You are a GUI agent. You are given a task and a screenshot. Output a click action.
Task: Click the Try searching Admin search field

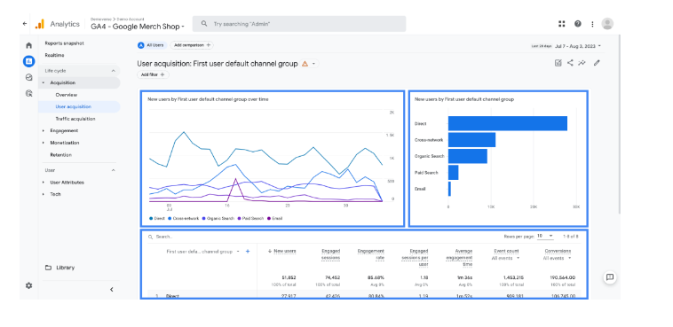click(x=299, y=24)
